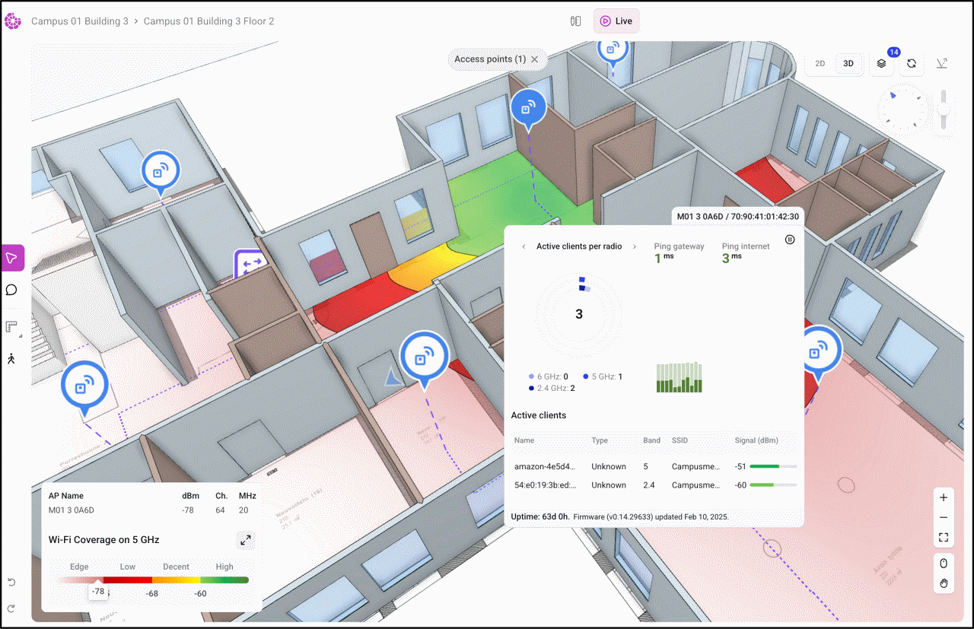Image resolution: width=974 pixels, height=629 pixels.
Task: Pause live updates in the AP details panel
Action: [790, 240]
